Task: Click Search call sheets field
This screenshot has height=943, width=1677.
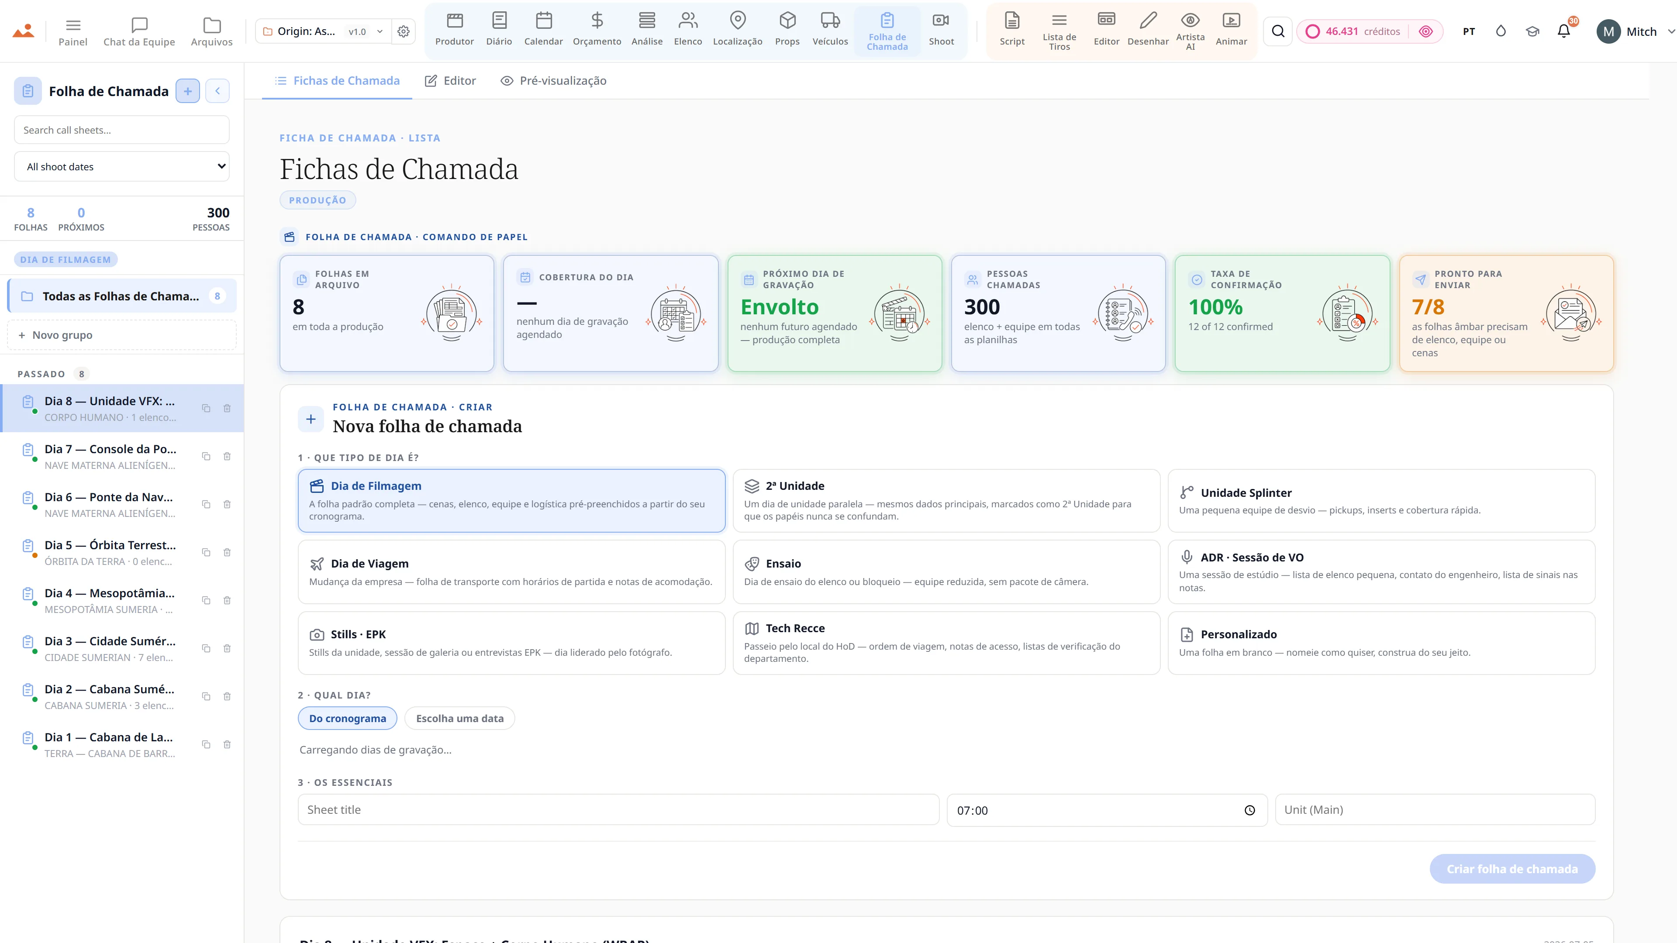Action: (x=122, y=130)
